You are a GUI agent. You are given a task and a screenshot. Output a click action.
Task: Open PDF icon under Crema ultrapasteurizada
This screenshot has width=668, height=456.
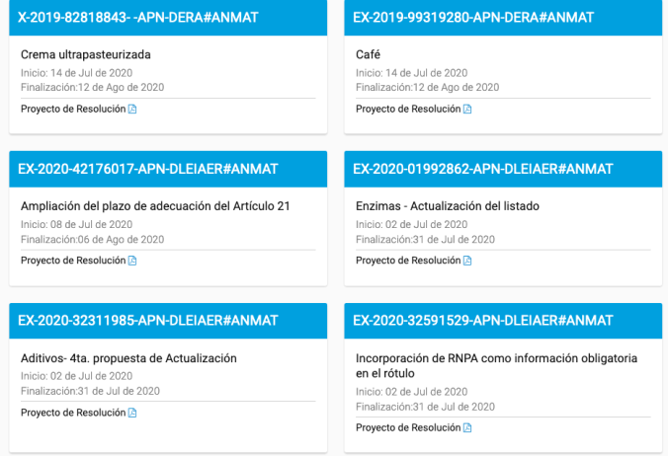(132, 110)
